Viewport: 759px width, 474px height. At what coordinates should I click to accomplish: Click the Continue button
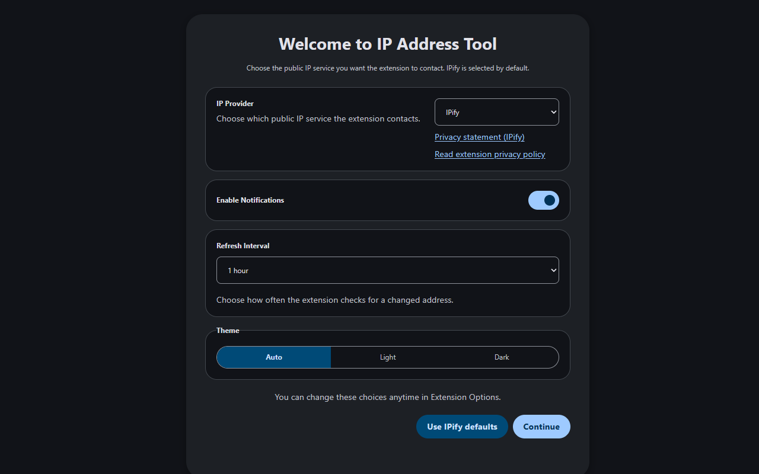[541, 427]
